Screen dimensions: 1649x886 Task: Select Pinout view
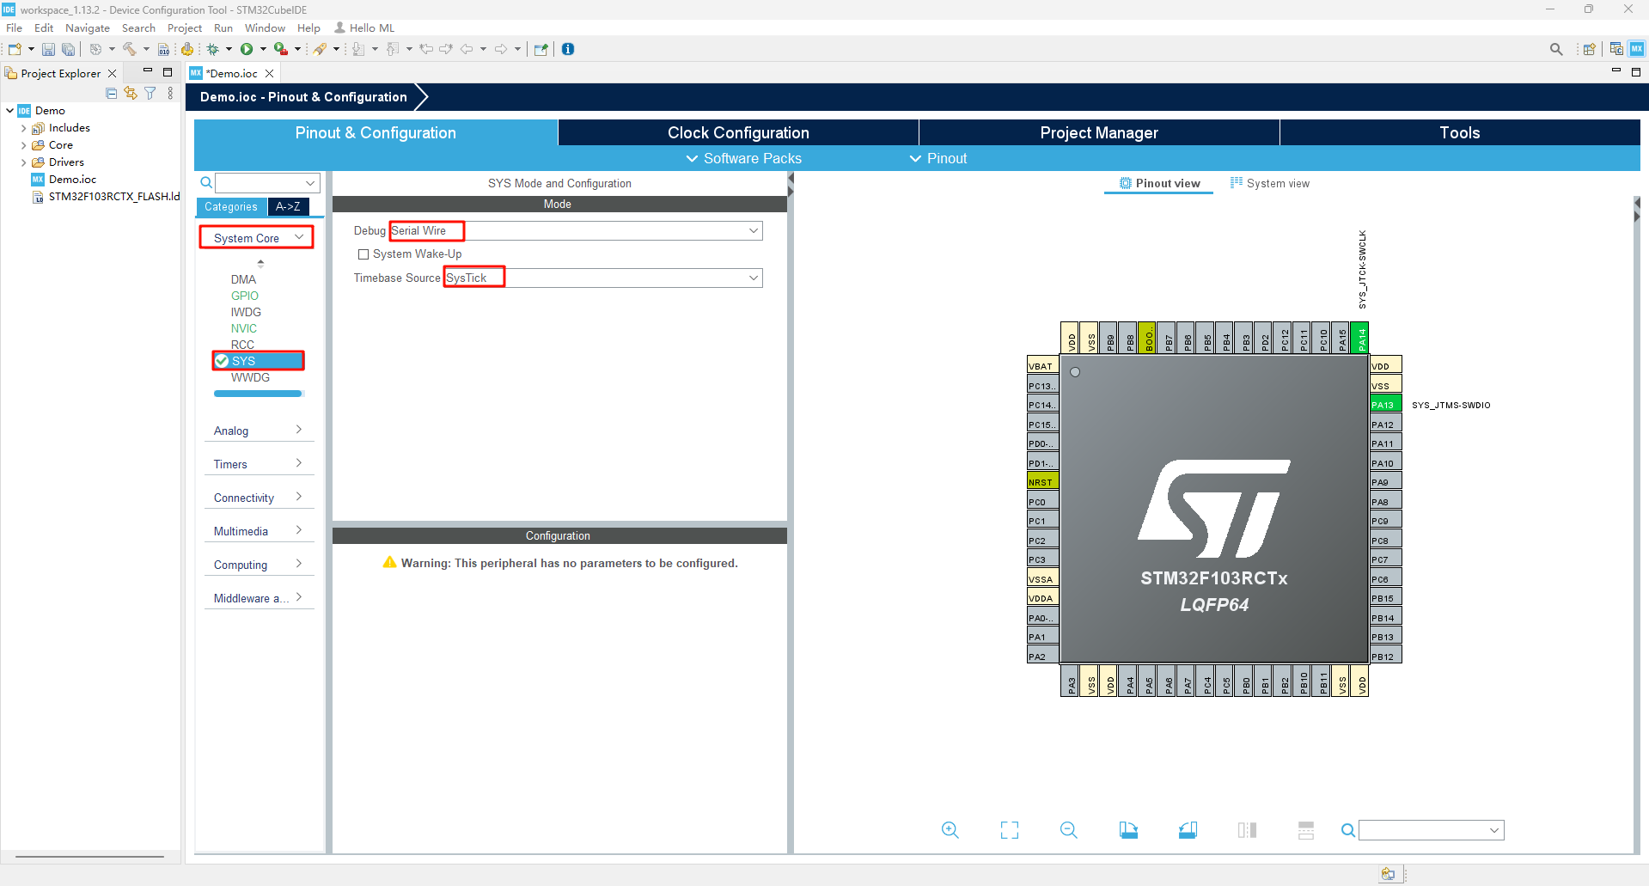(x=1159, y=183)
